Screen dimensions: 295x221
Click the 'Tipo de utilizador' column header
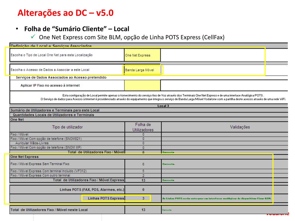[67, 127]
